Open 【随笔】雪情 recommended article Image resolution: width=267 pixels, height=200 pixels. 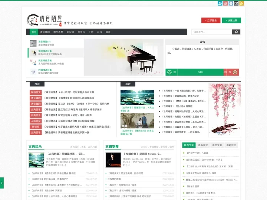click(x=192, y=186)
